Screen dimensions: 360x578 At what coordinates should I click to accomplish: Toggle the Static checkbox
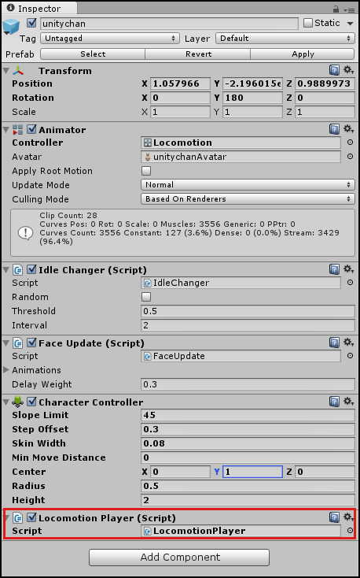click(308, 23)
